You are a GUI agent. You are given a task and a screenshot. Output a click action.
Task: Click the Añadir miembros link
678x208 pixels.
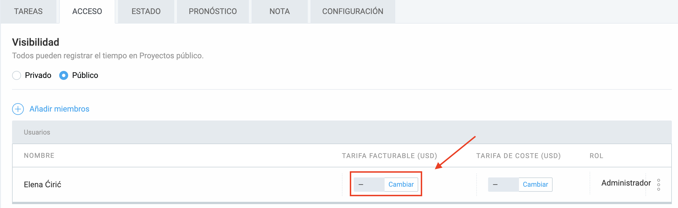59,109
